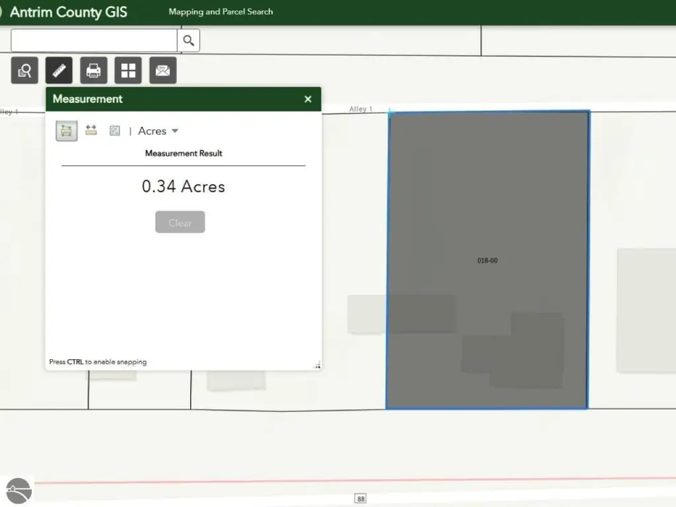The height and width of the screenshot is (507, 676).
Task: Click the Alley 1 street label
Action: [x=361, y=110]
